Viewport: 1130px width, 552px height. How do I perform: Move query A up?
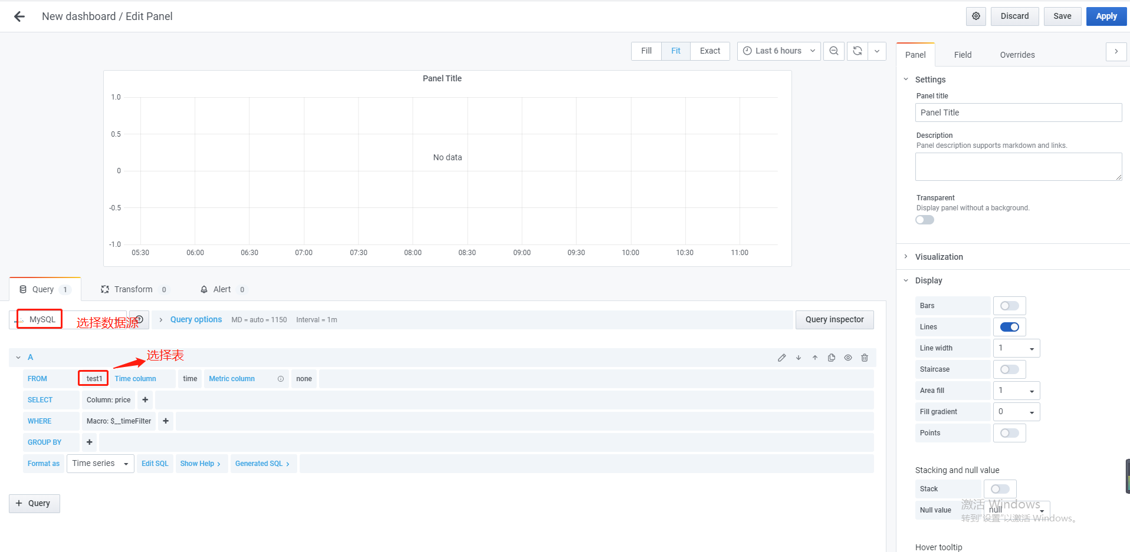point(815,358)
